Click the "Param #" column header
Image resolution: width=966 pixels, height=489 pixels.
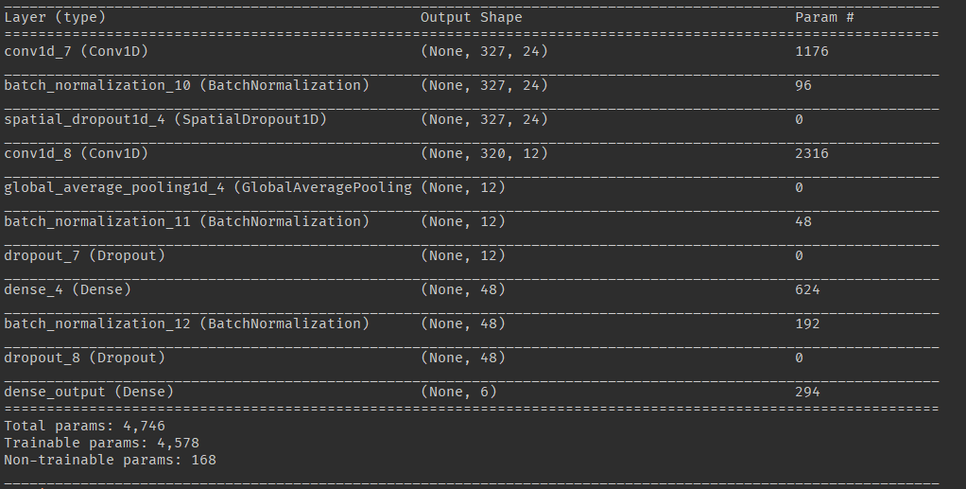click(823, 17)
